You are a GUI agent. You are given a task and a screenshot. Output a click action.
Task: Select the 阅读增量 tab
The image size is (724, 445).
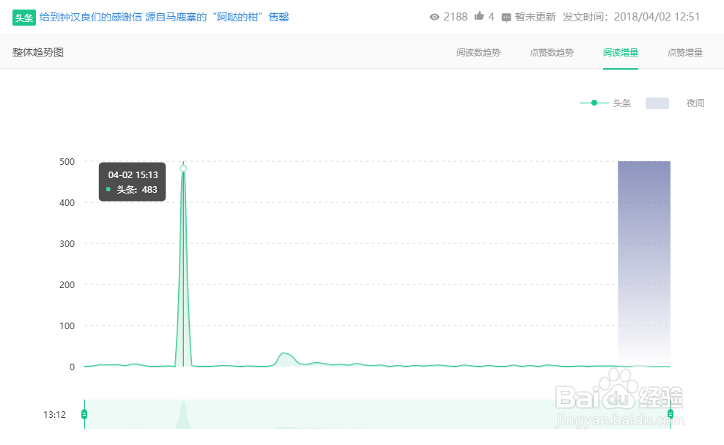(x=620, y=53)
